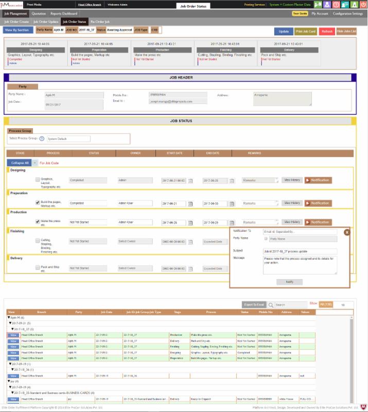Collapse the 2017-18_37 (3) job group
368x412 pixels.
coord(12,329)
